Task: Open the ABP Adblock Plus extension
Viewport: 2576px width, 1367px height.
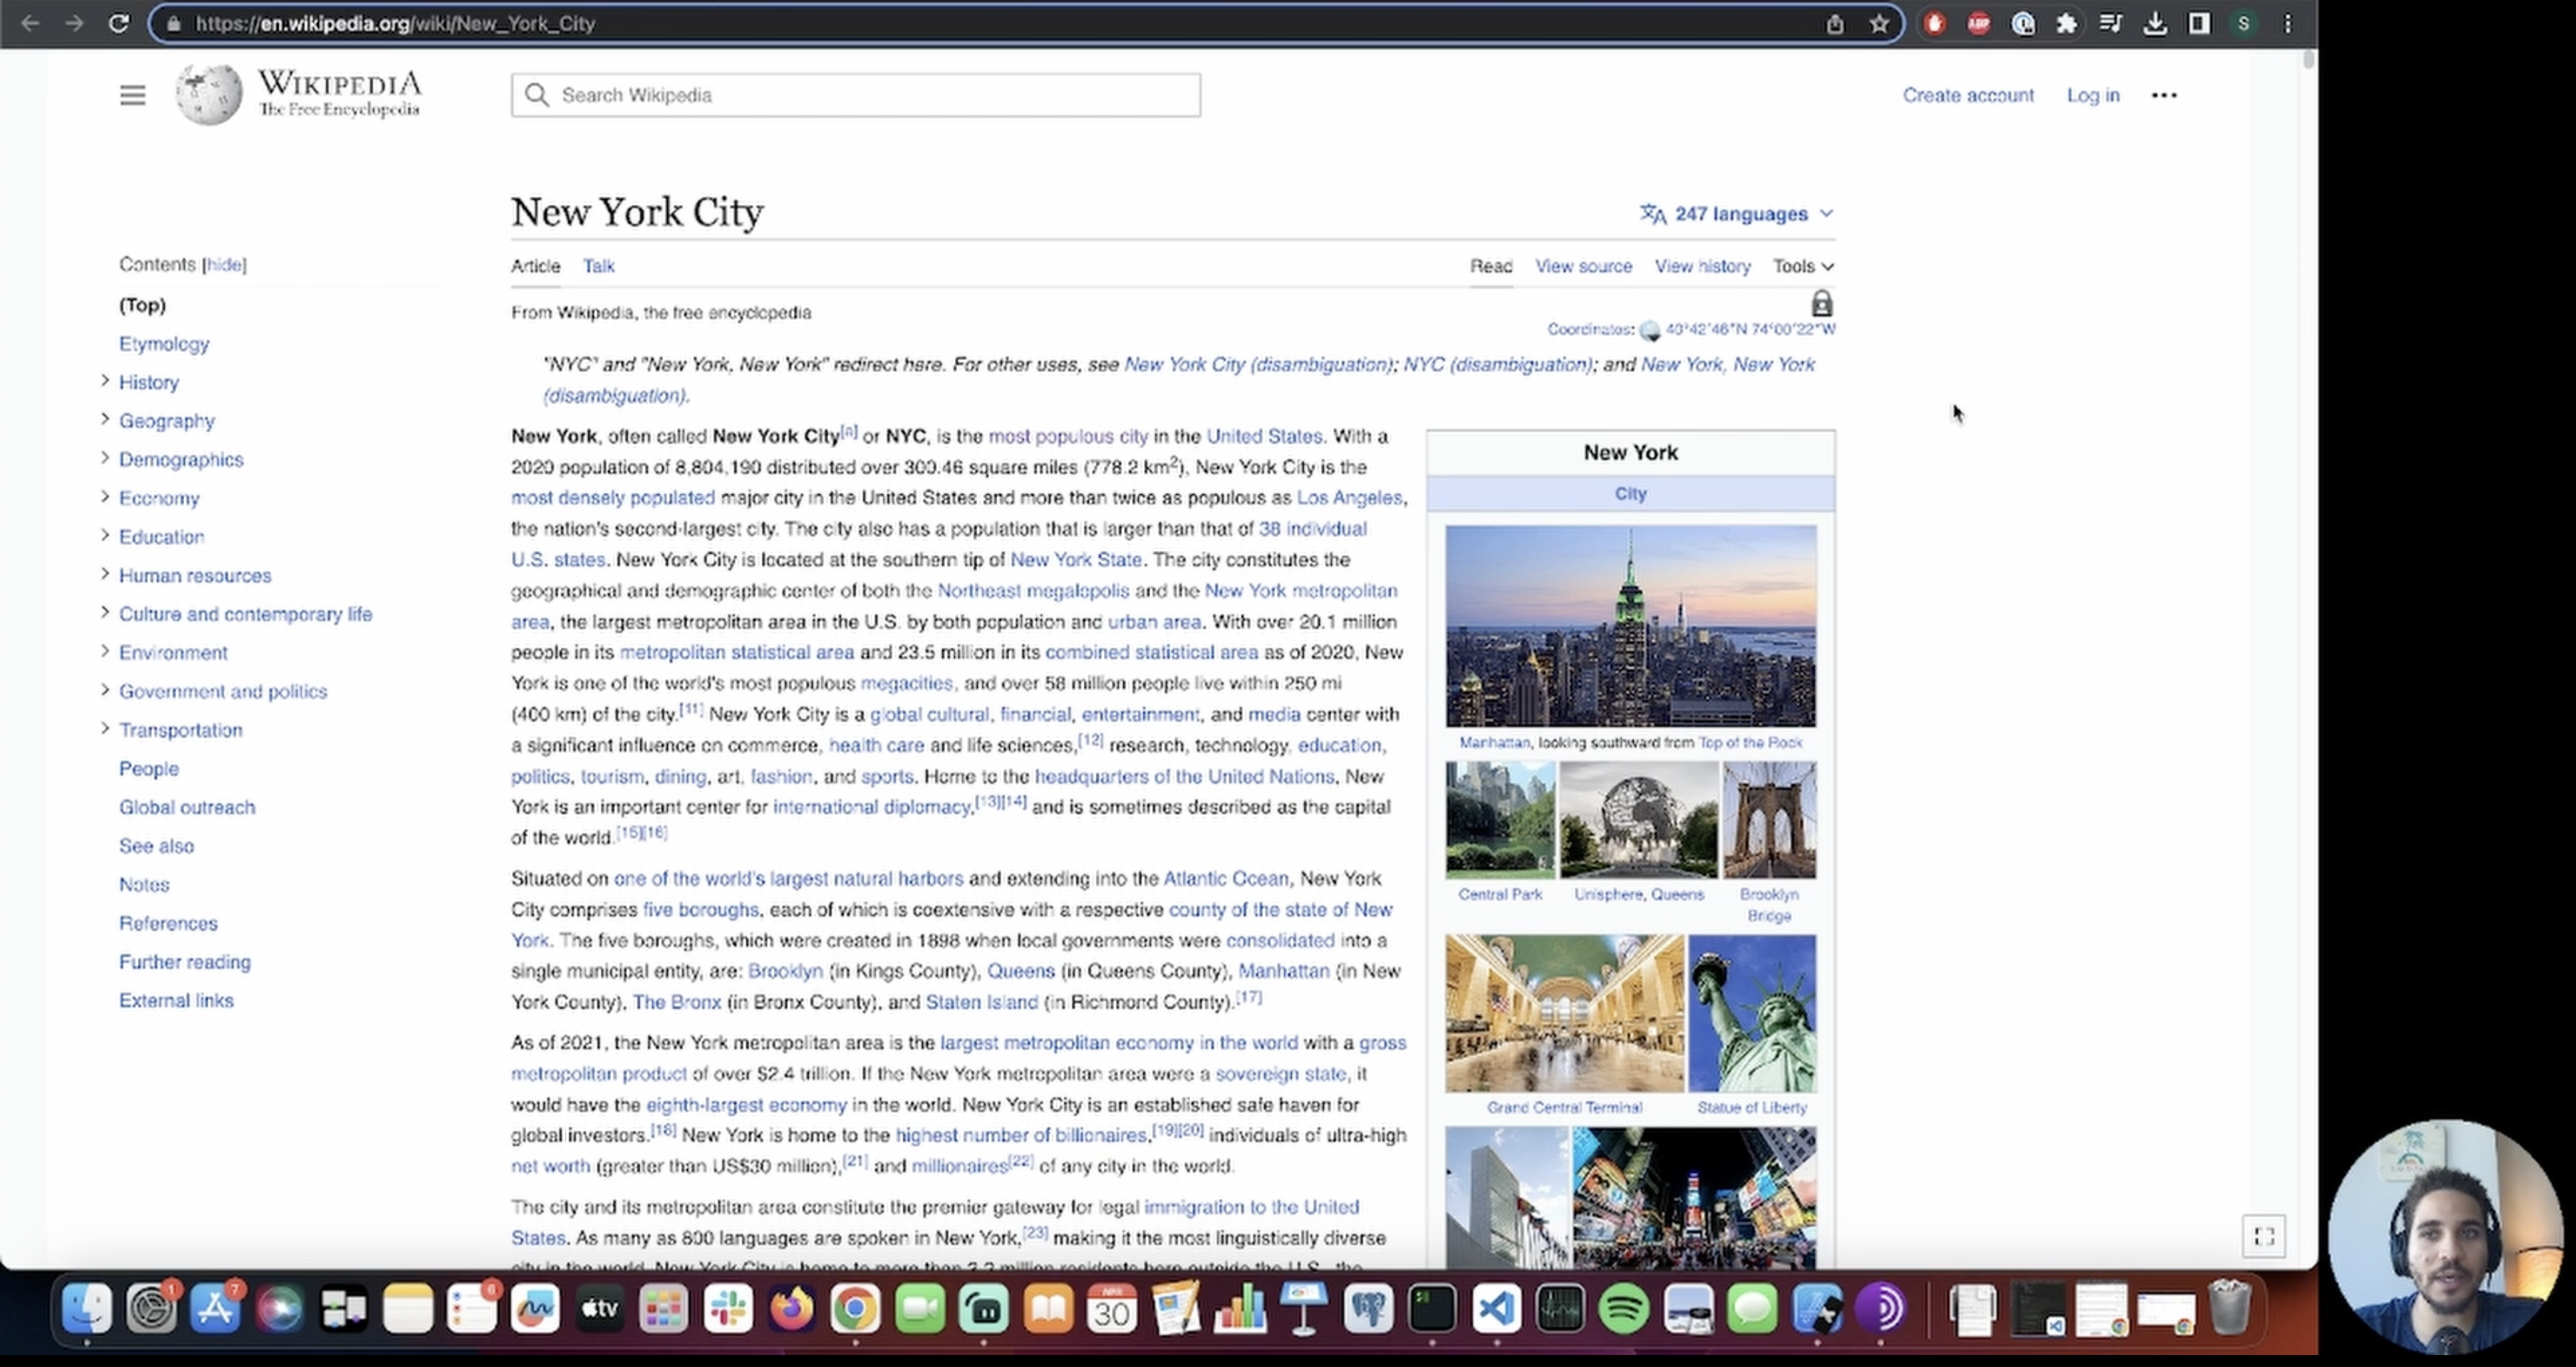Action: [x=1978, y=24]
